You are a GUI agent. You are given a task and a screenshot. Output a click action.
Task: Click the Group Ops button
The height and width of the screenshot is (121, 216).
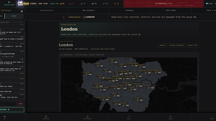(192, 45)
